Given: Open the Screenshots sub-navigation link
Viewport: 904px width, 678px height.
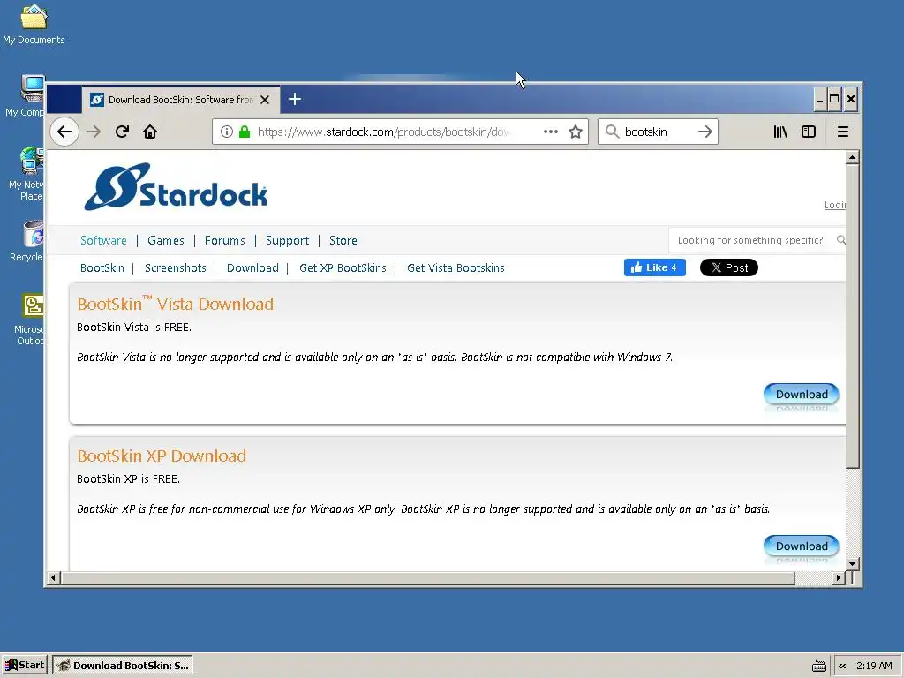Looking at the screenshot, I should pos(176,268).
